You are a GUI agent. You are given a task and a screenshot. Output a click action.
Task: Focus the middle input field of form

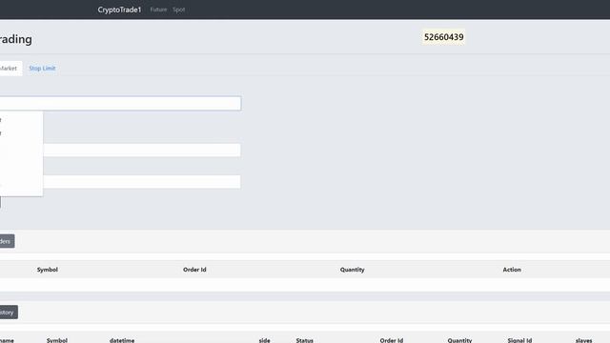click(x=142, y=151)
